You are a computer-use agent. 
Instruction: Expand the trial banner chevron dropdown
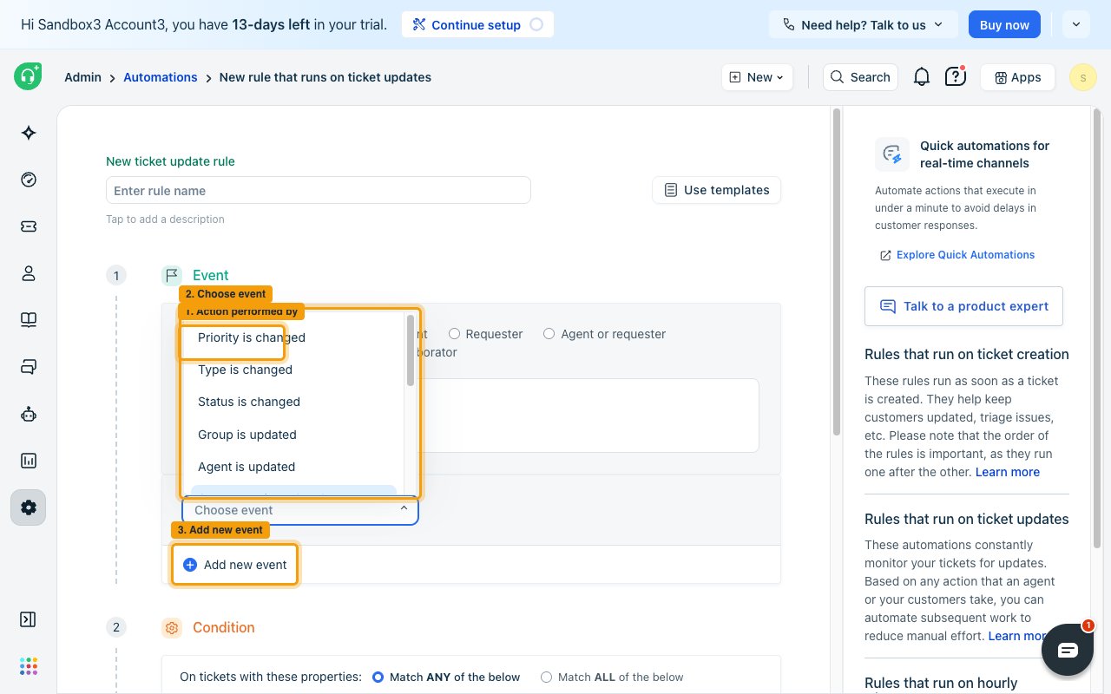pos(1075,24)
